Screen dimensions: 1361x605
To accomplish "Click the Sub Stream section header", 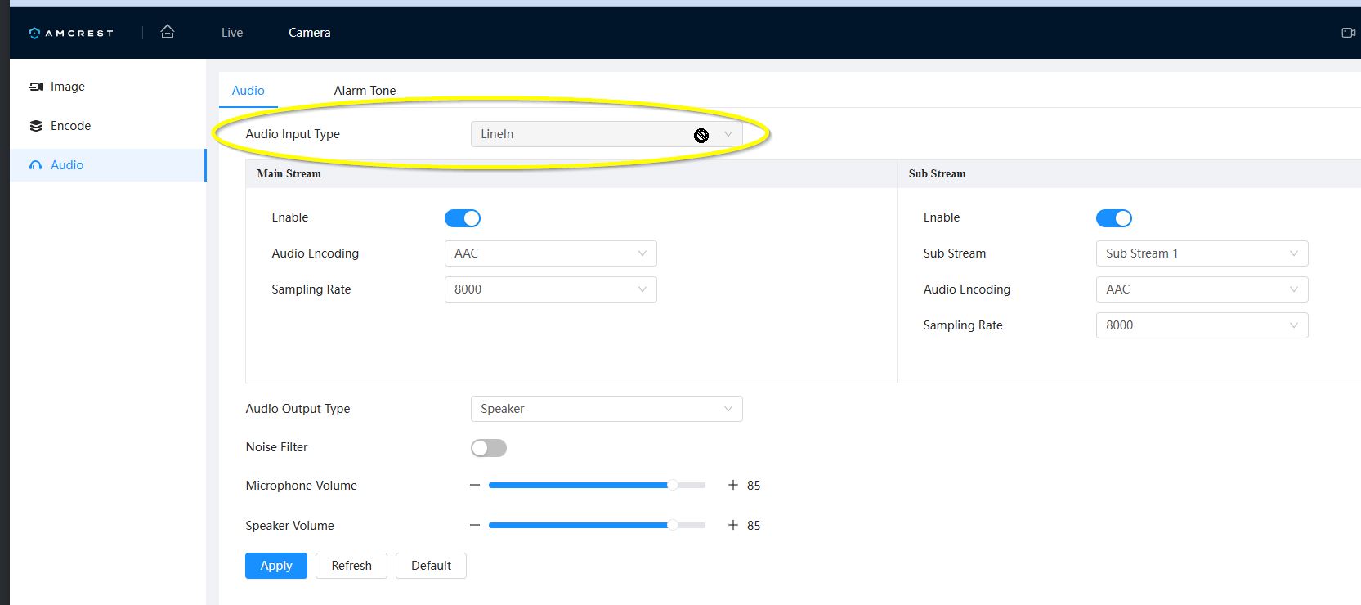I will click(937, 174).
